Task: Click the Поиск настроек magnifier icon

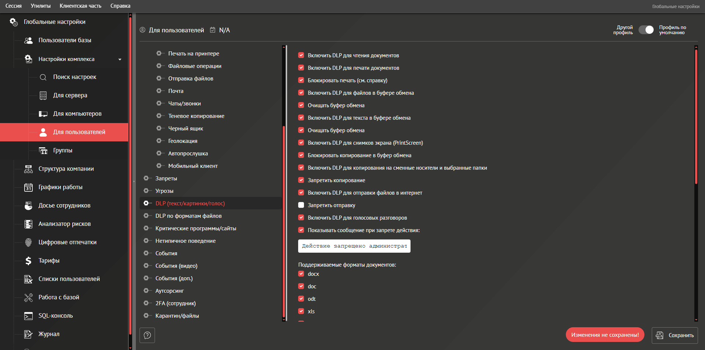Action: [x=43, y=77]
